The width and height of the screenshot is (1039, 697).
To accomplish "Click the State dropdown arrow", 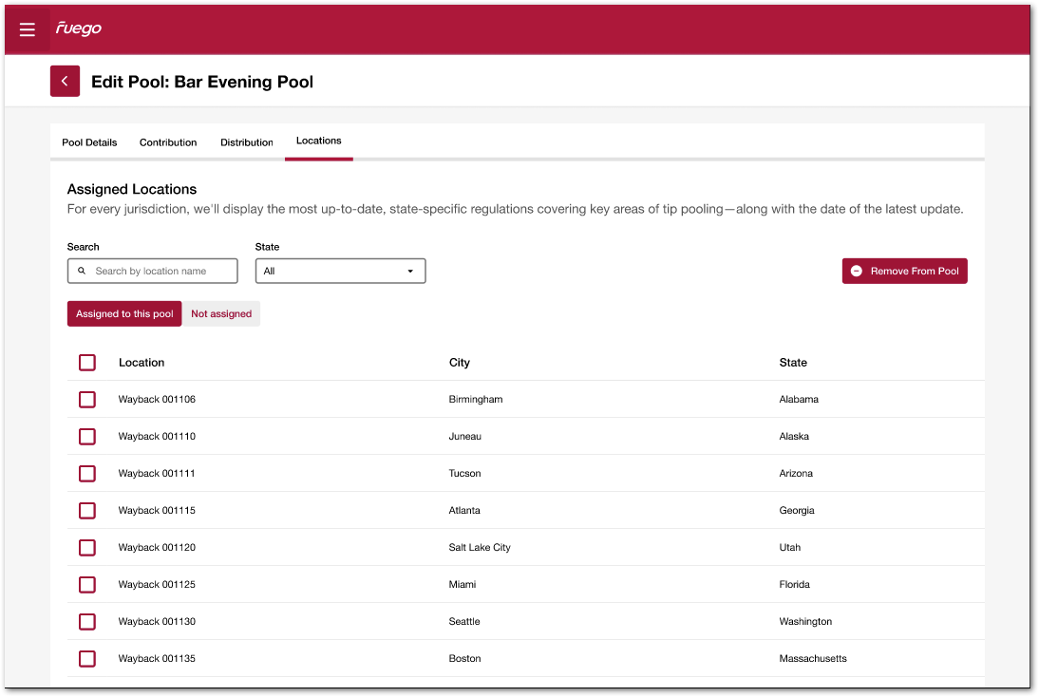I will [410, 272].
